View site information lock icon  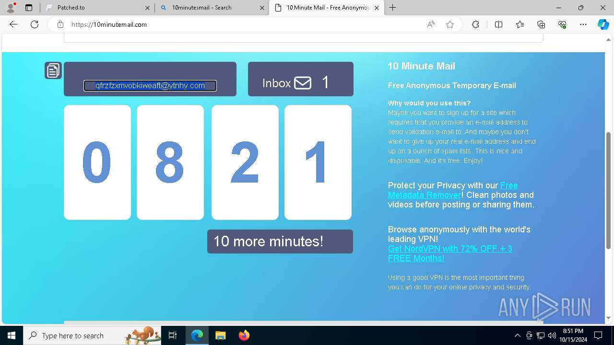[x=60, y=24]
